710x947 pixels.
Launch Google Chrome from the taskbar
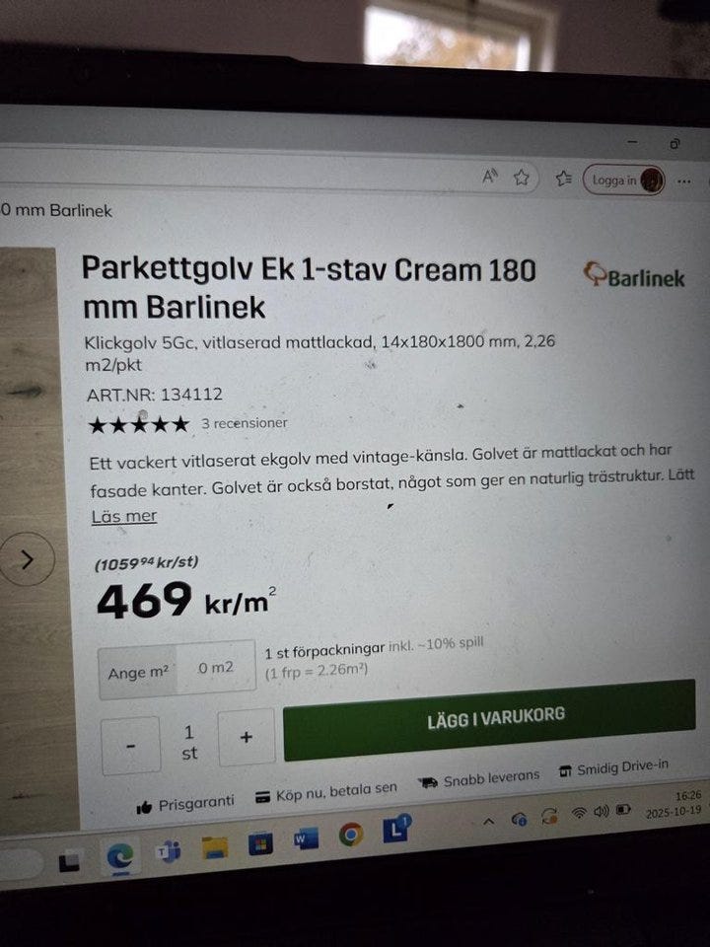[351, 835]
